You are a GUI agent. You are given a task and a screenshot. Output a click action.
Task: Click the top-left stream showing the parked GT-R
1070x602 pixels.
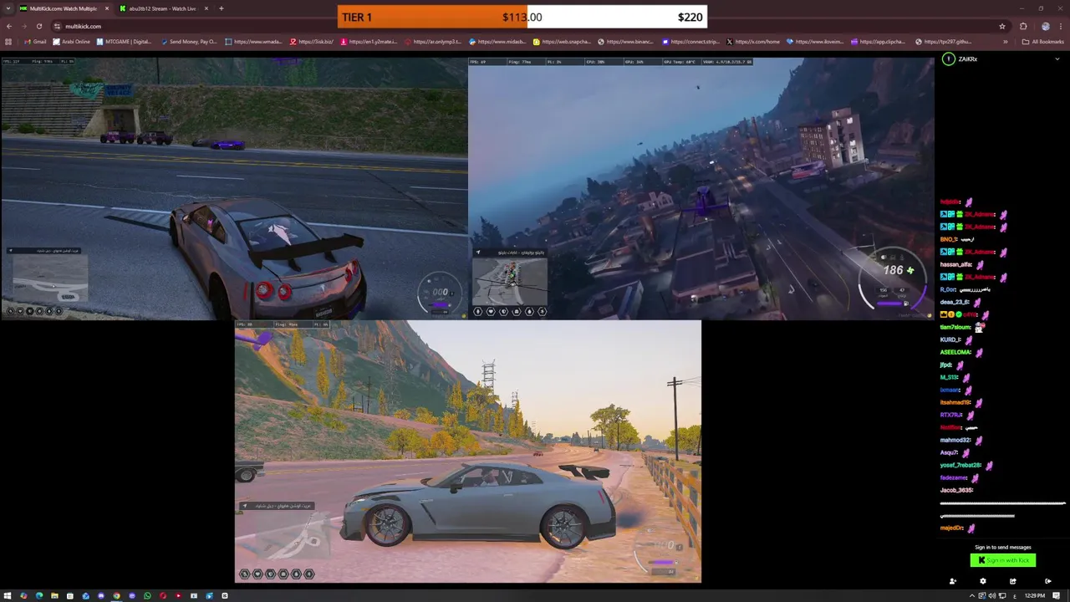tap(234, 188)
